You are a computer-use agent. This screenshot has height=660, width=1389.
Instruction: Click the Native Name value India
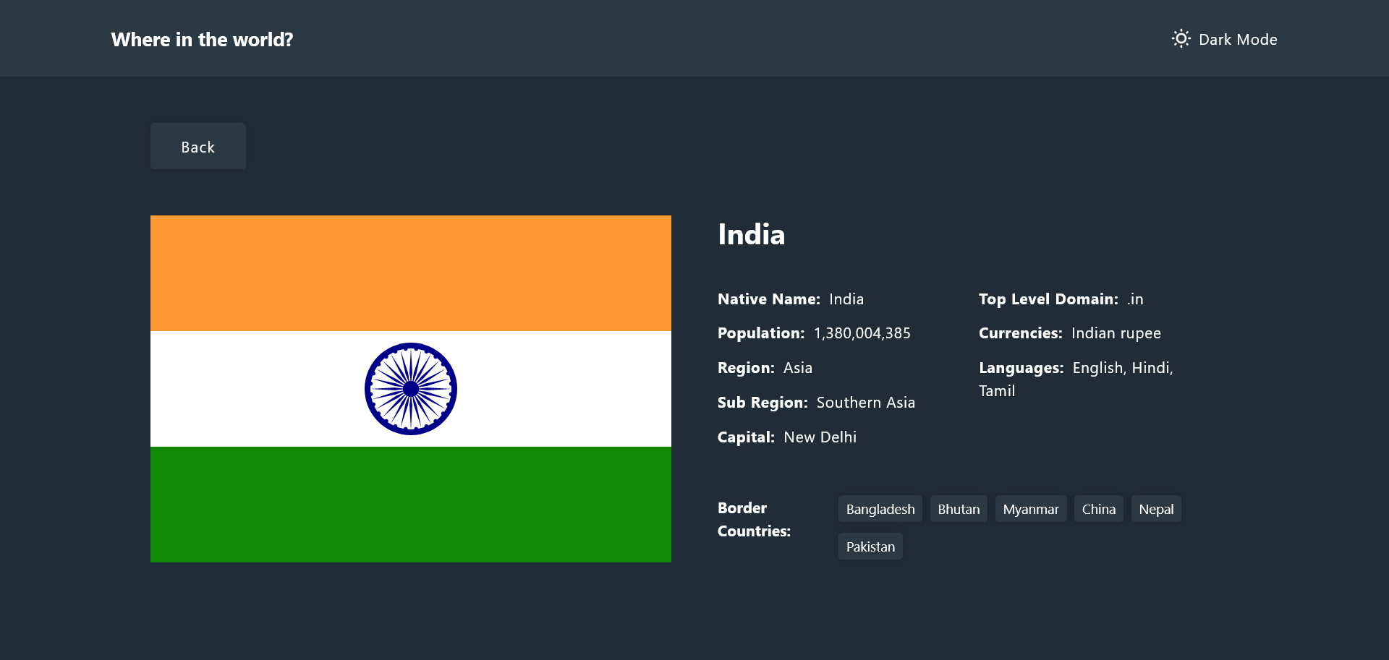(x=846, y=299)
